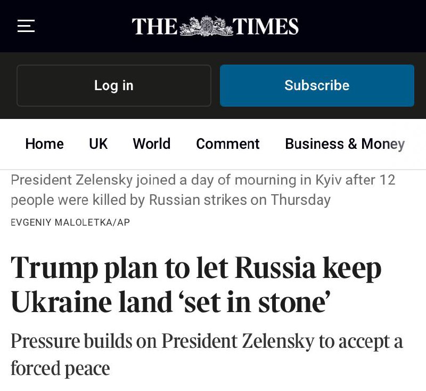Open the World section tab
Viewport: 426px width, 391px height.
pyautogui.click(x=152, y=144)
